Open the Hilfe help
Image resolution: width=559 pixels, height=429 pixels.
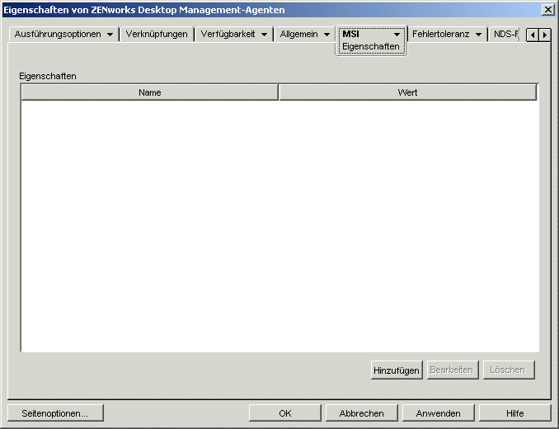tap(514, 413)
